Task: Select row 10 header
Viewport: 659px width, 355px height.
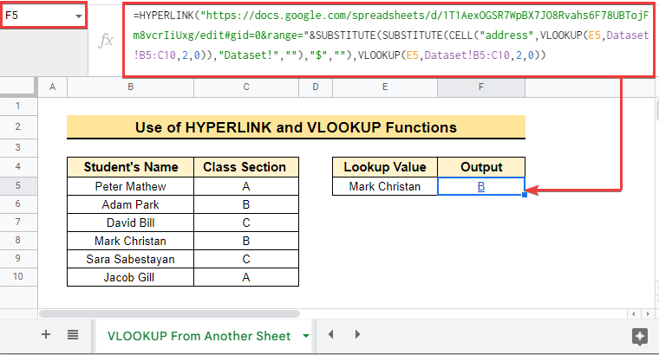Action: [18, 276]
